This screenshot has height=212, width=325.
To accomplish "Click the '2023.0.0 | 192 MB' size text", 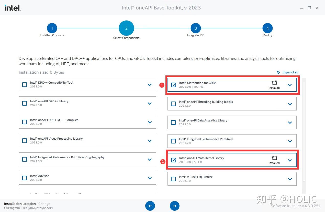I will click(191, 87).
